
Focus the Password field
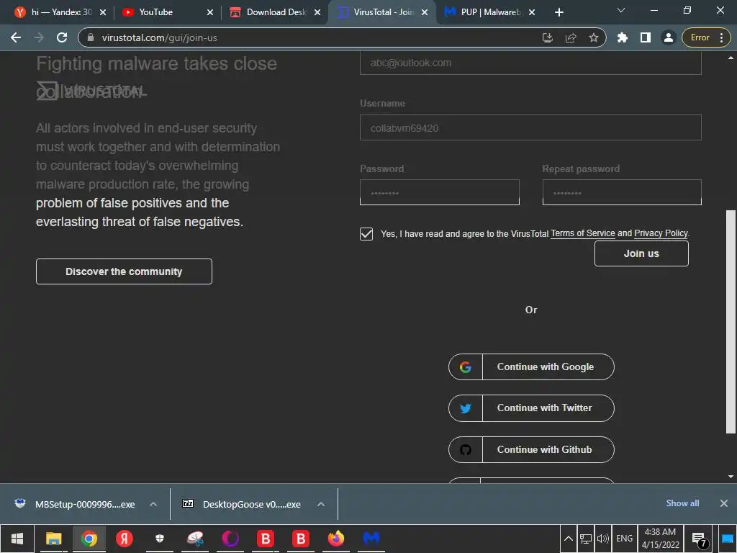click(440, 192)
